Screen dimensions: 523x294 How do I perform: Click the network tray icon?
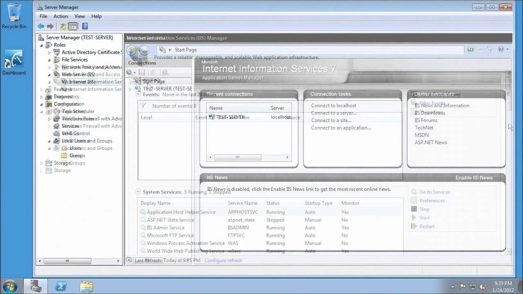point(473,287)
